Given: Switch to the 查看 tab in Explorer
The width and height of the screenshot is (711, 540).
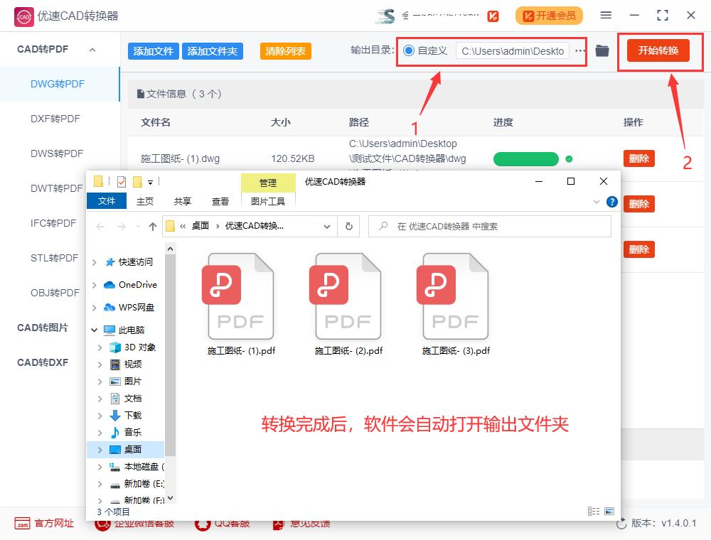Looking at the screenshot, I should (220, 201).
